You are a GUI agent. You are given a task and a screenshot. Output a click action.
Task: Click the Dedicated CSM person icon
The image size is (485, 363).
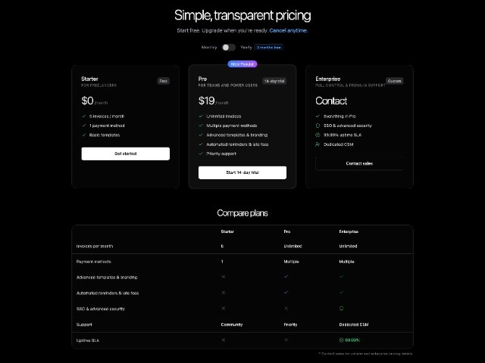click(x=318, y=144)
